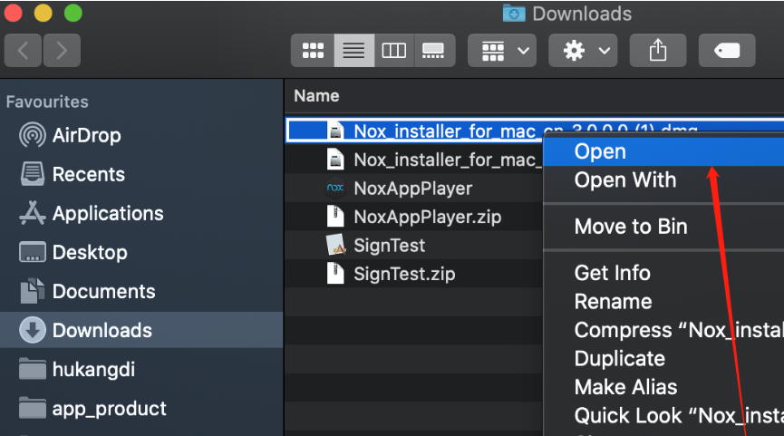Select the SignTest item
The width and height of the screenshot is (784, 436).
[414, 246]
